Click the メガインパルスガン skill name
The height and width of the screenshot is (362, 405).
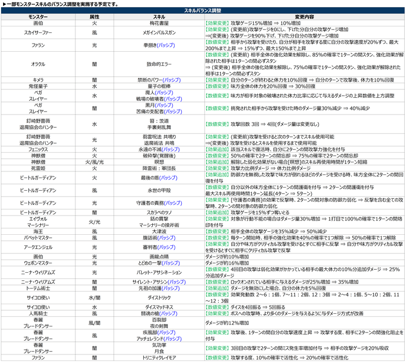[158, 33]
